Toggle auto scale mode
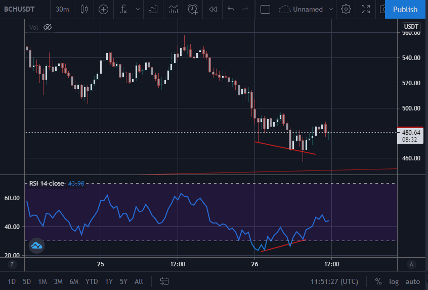The image size is (428, 290). pyautogui.click(x=413, y=281)
